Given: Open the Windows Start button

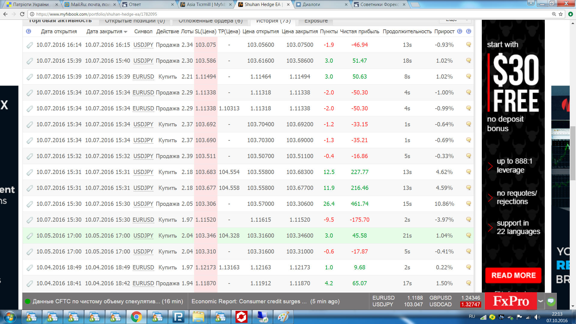Looking at the screenshot, I should 10,317.
